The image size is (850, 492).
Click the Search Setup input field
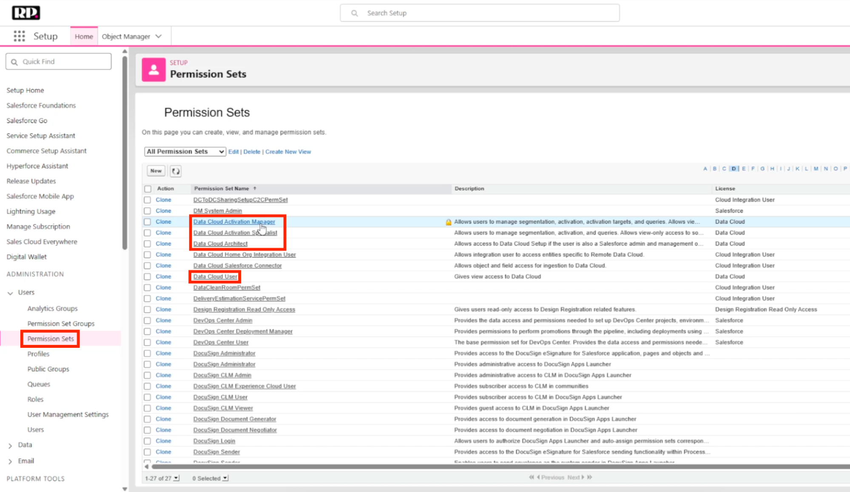point(480,13)
